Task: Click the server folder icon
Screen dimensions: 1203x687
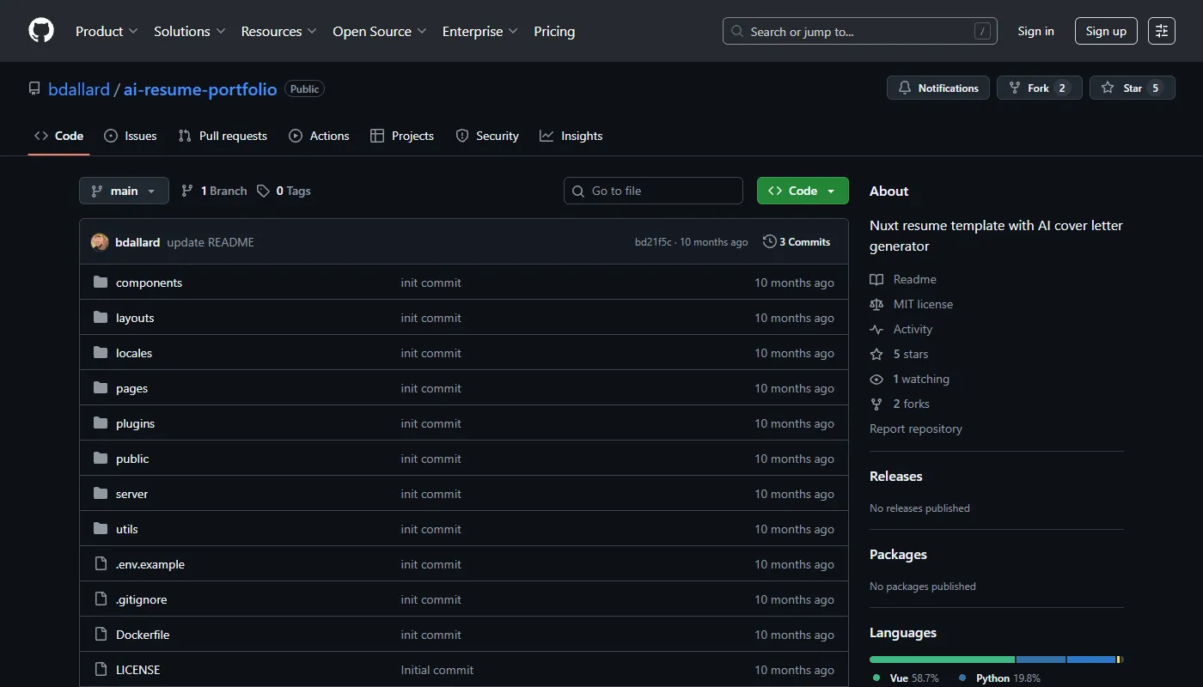Action: (101, 494)
